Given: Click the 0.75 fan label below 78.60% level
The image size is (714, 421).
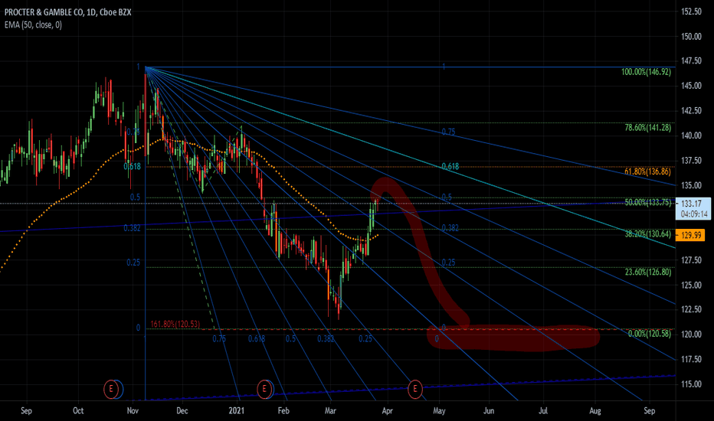Looking at the screenshot, I should [448, 132].
